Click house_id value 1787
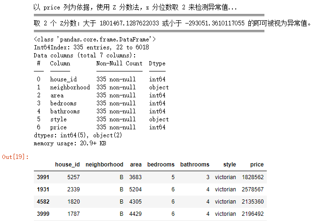This screenshot has width=311, height=221. [x=73, y=214]
